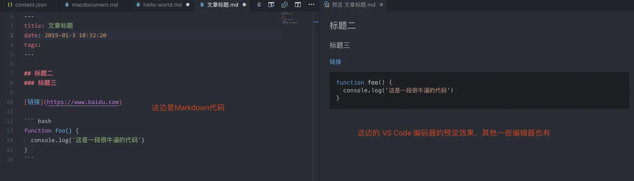Click the tags: line in editor
Image resolution: width=634 pixels, height=181 pixels.
32,45
